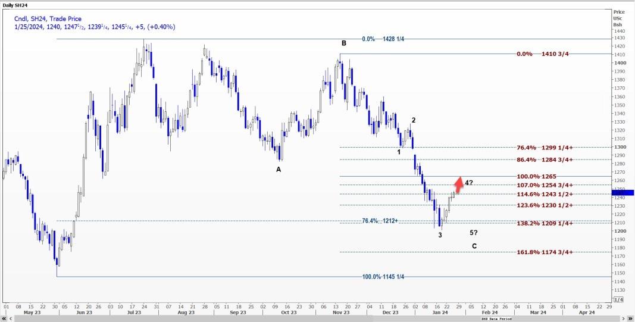Select the '100.0% 1265' Fibonacci label
This screenshot has width=635, height=322.
(537, 177)
